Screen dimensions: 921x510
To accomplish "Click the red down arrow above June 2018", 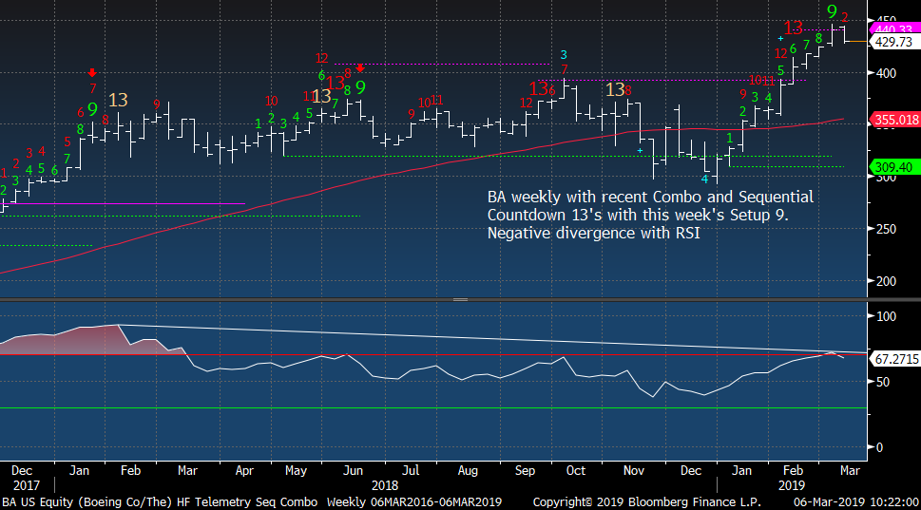I will click(360, 68).
